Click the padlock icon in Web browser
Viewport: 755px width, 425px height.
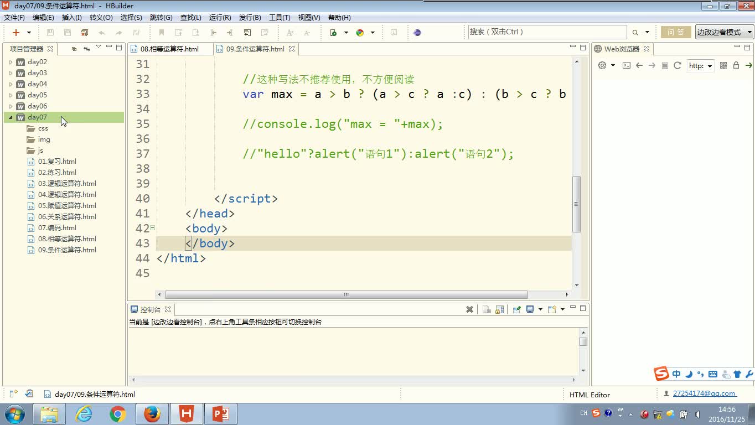[x=736, y=65]
